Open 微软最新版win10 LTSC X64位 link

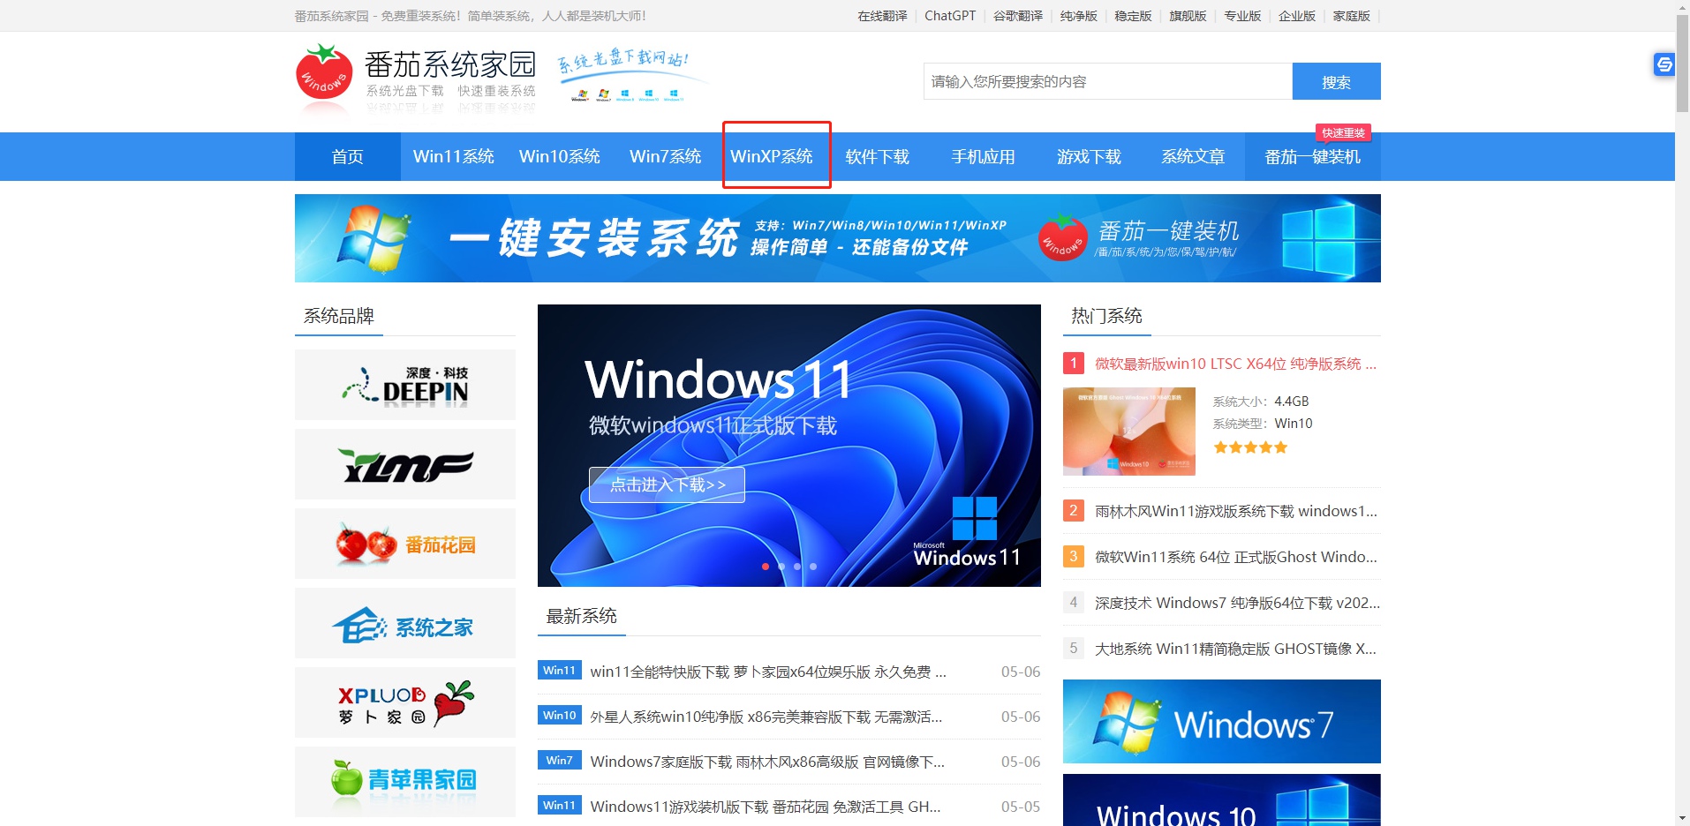click(1235, 364)
